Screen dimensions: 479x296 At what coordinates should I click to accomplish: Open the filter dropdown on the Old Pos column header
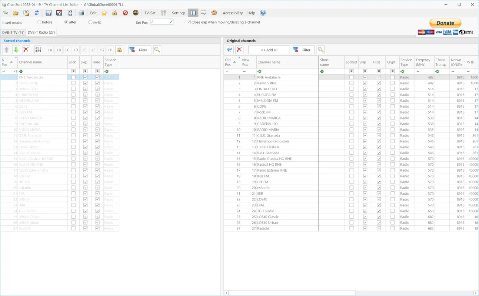pyautogui.click(x=239, y=58)
